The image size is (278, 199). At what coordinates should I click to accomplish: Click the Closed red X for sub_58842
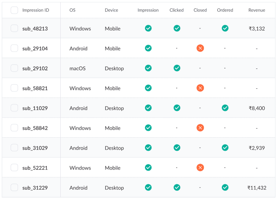pos(200,128)
